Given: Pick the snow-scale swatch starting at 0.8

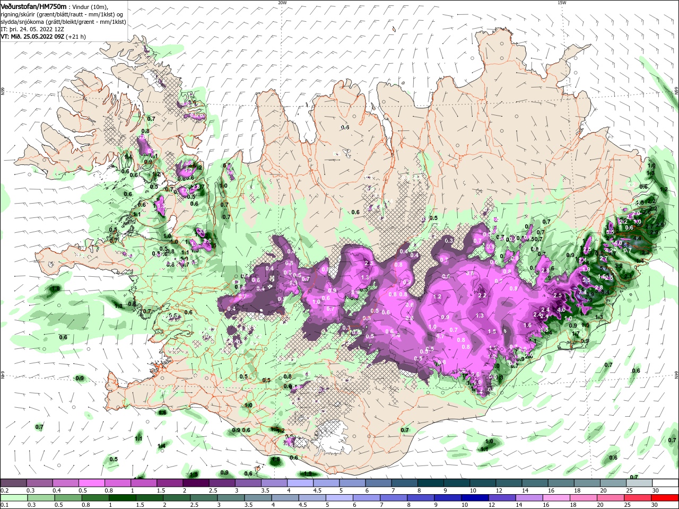Looking at the screenshot, I should (117, 483).
